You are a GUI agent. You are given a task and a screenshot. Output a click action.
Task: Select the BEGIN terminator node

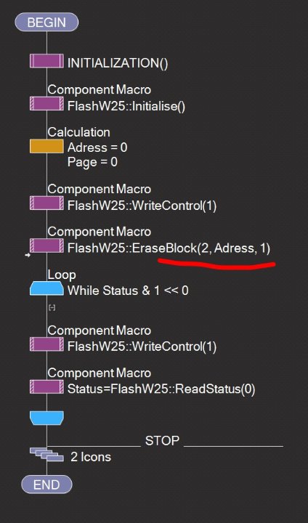coord(46,23)
